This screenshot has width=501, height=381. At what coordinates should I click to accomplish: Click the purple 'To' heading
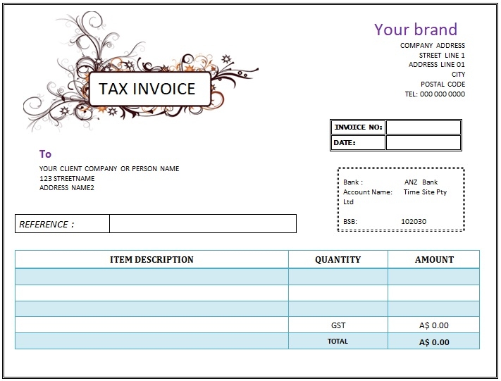pos(45,154)
